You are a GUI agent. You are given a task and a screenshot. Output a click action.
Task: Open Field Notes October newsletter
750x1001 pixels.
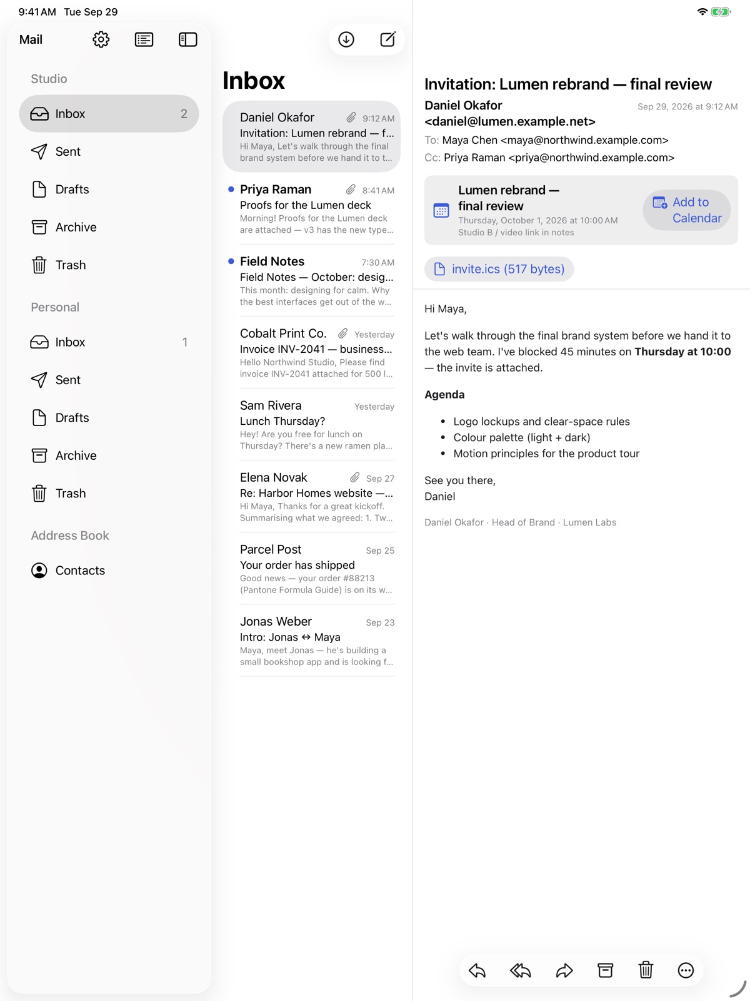pos(311,281)
